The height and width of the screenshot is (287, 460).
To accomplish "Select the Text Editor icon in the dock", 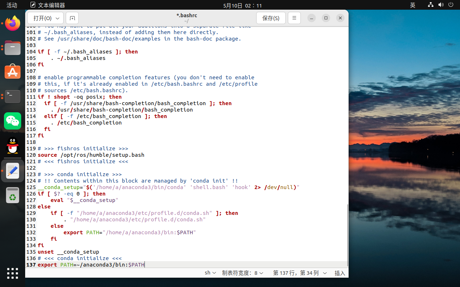I will (13, 171).
